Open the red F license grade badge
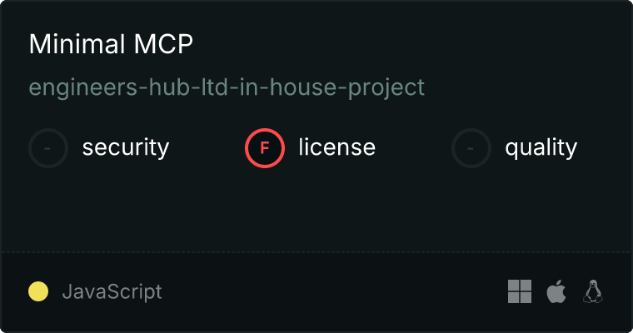This screenshot has height=333, width=633. coord(265,148)
